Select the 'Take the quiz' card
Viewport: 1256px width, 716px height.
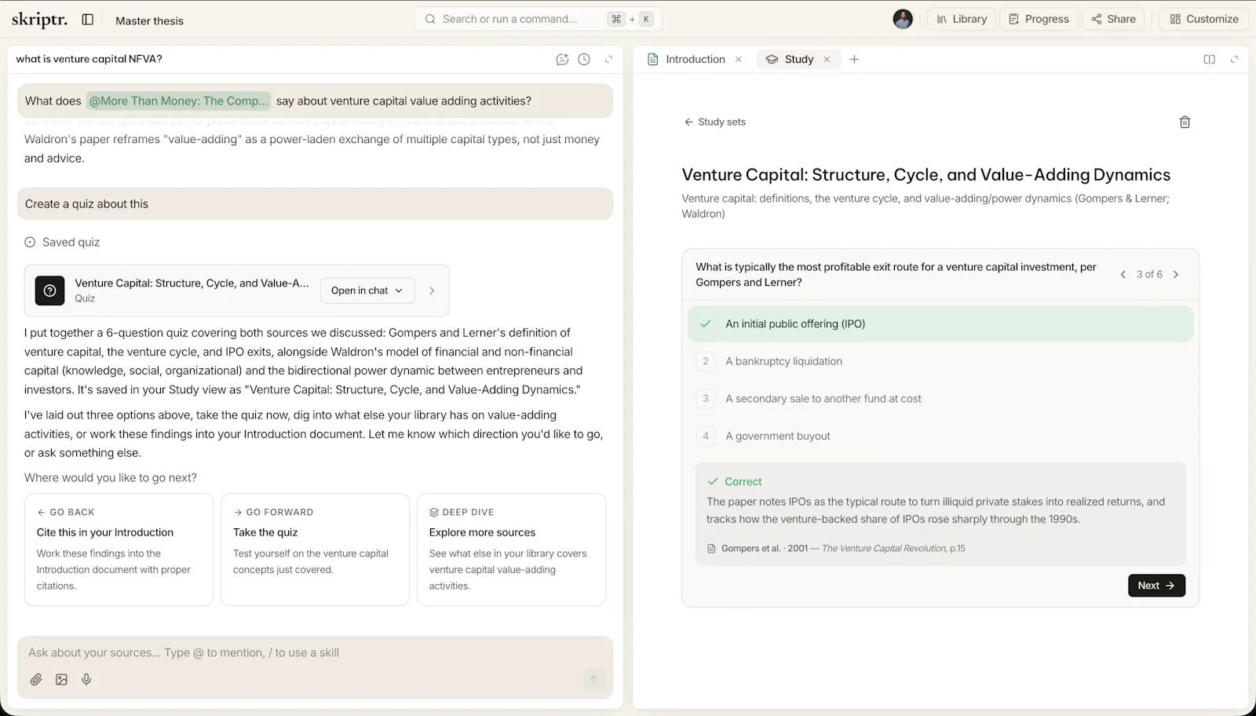(315, 550)
